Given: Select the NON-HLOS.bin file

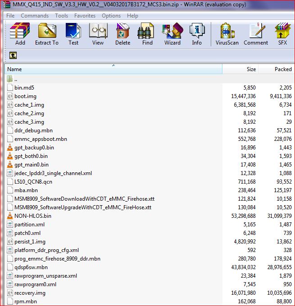Looking at the screenshot, I should [x=32, y=216].
